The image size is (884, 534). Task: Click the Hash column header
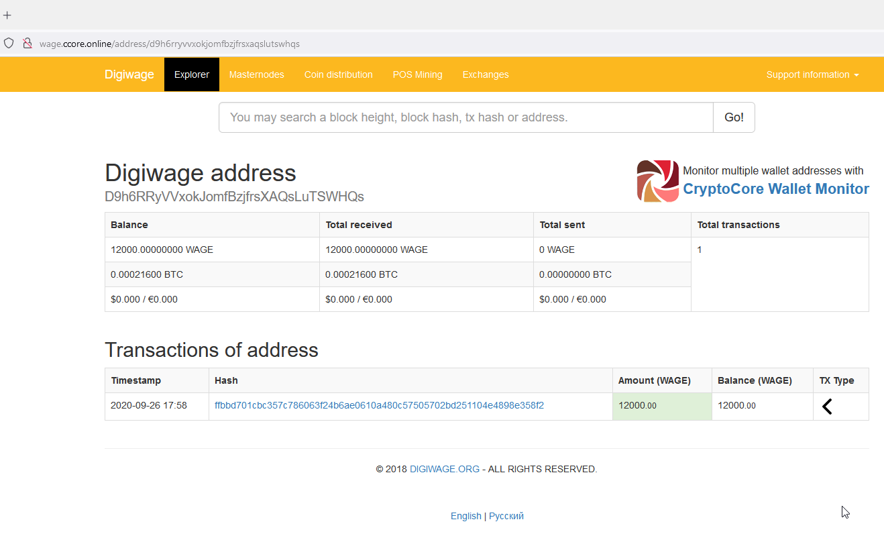point(410,380)
